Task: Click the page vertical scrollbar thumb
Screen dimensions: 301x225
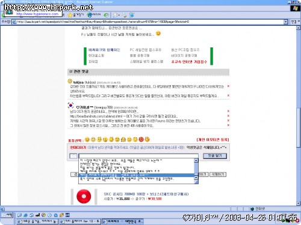Action: [298, 127]
